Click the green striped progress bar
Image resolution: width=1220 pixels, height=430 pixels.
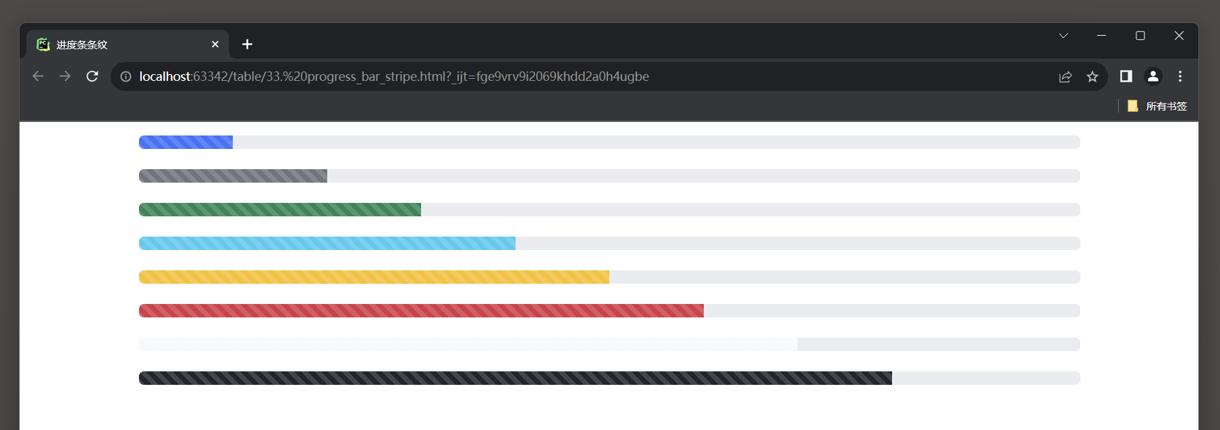tap(280, 210)
